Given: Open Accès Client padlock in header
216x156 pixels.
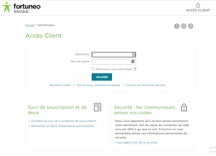Looking at the screenshot, I should pos(198,5).
